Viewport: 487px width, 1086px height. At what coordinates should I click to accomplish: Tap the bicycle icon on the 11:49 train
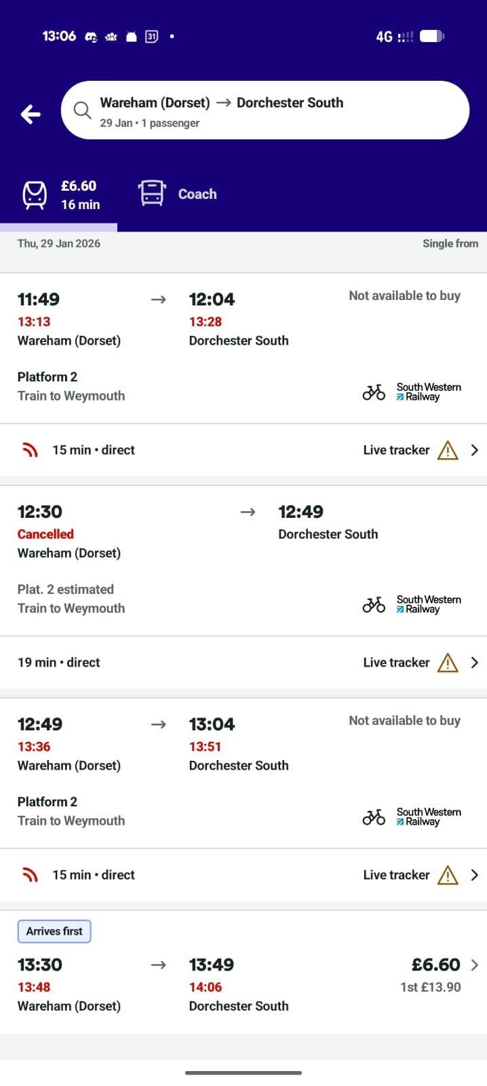coord(374,392)
